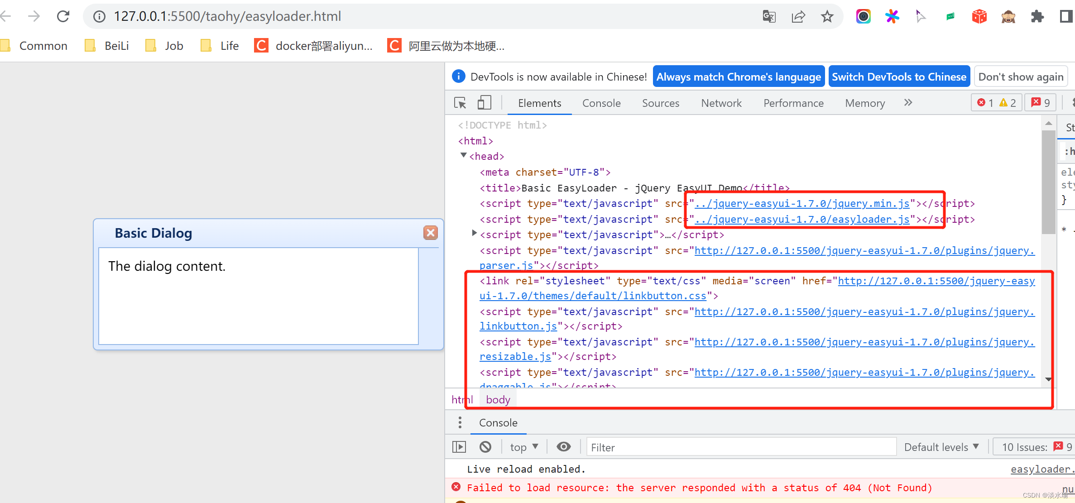Open the cursor arrow extension
1075x503 pixels.
921,17
